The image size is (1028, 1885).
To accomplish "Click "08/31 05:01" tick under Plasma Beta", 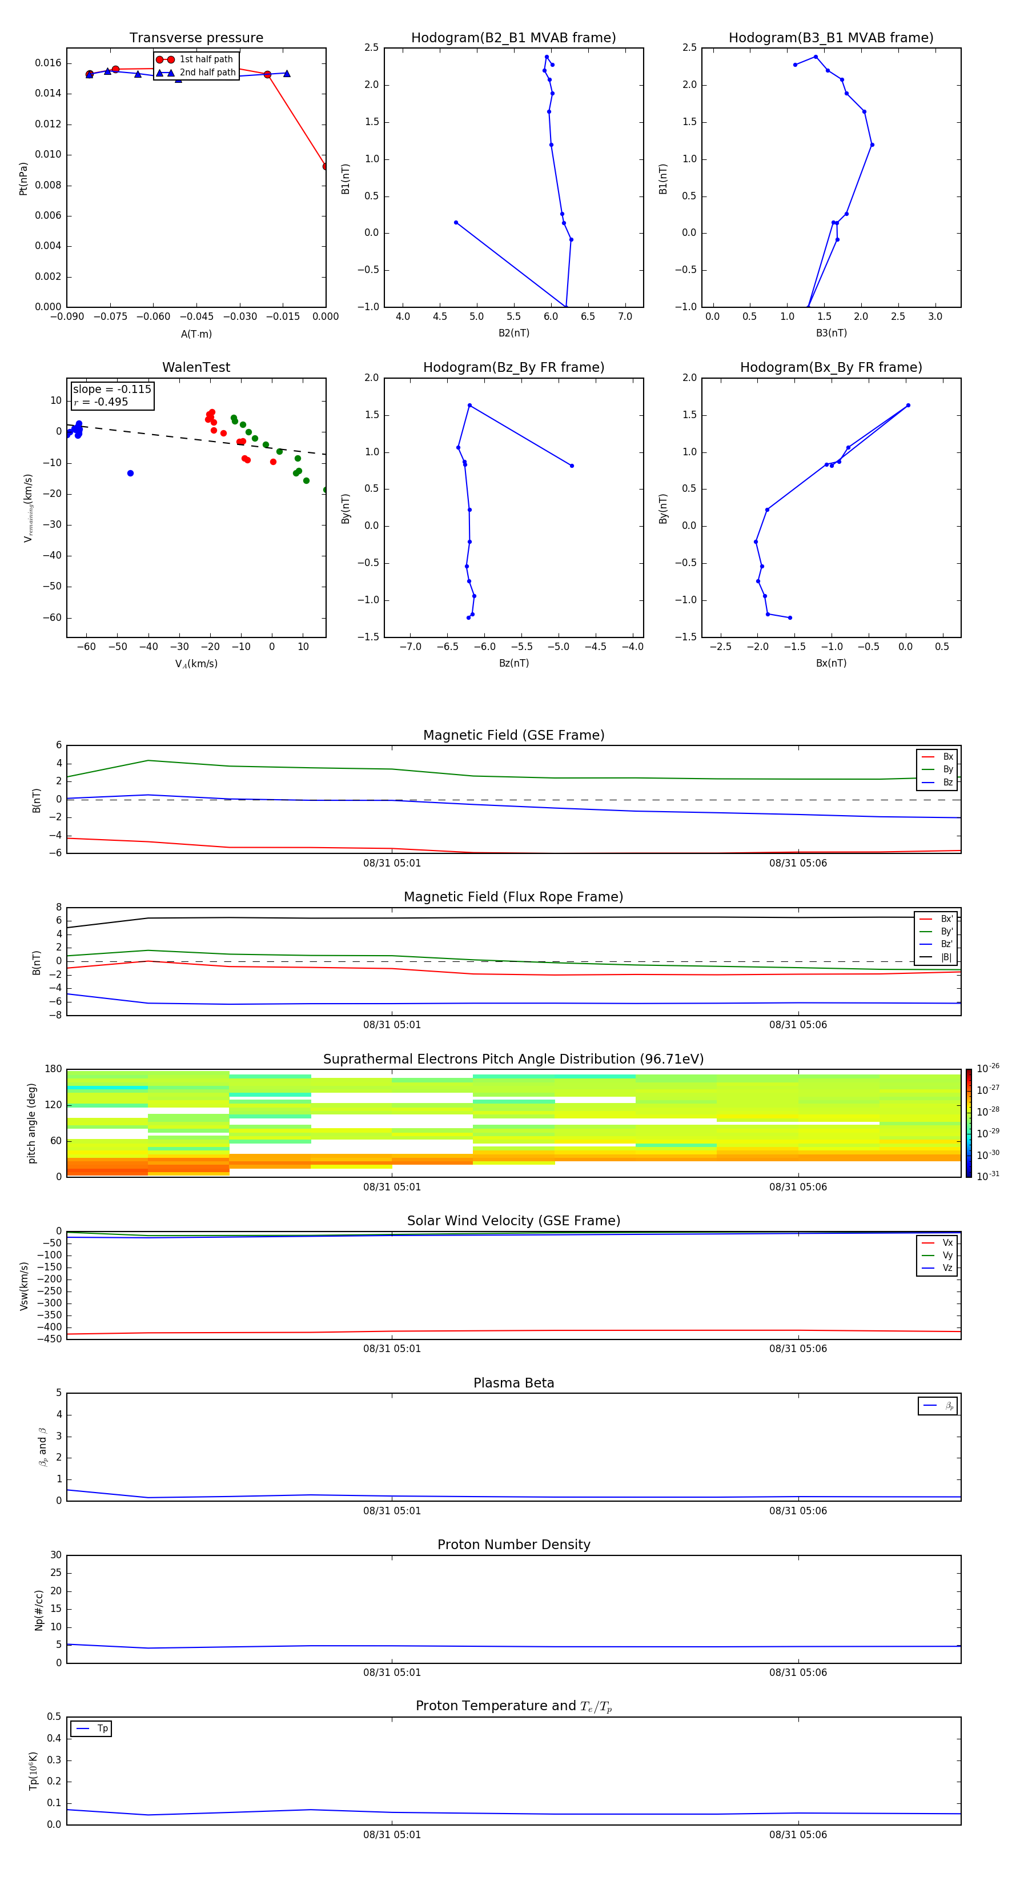I will [x=392, y=1510].
